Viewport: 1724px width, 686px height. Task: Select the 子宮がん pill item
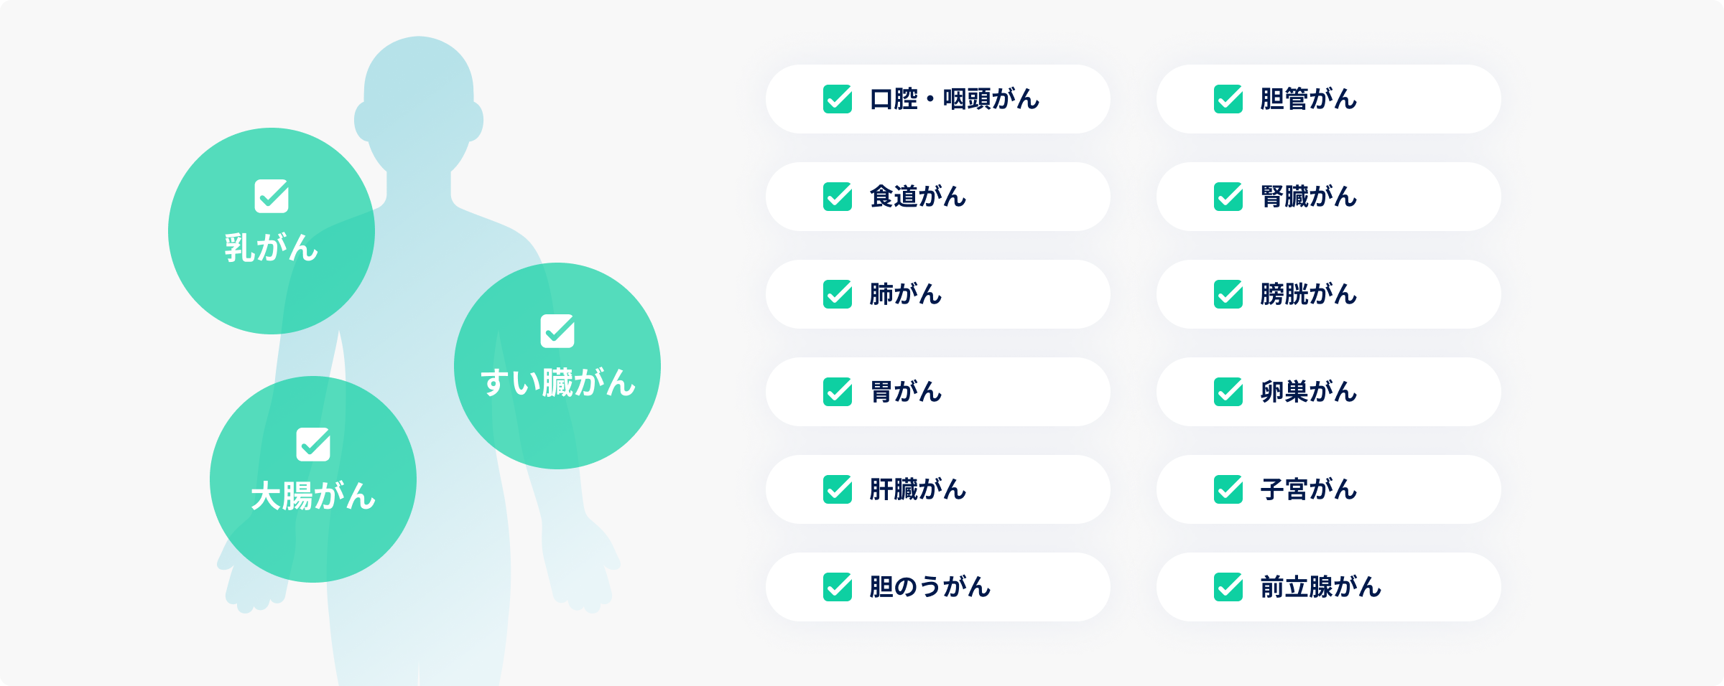tap(1329, 489)
